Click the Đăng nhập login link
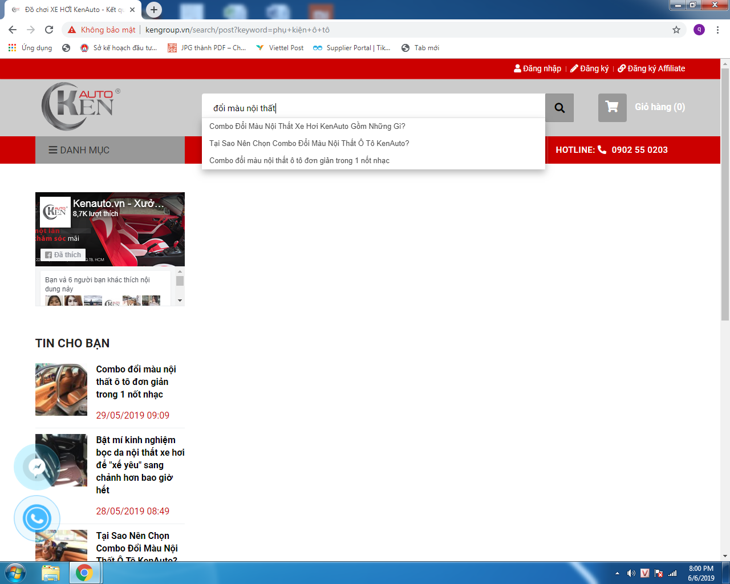This screenshot has width=730, height=584. [x=537, y=68]
